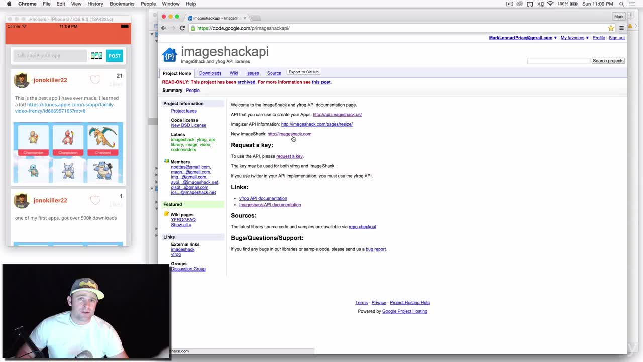Switch to the Source tab
643x362 pixels.
click(274, 73)
